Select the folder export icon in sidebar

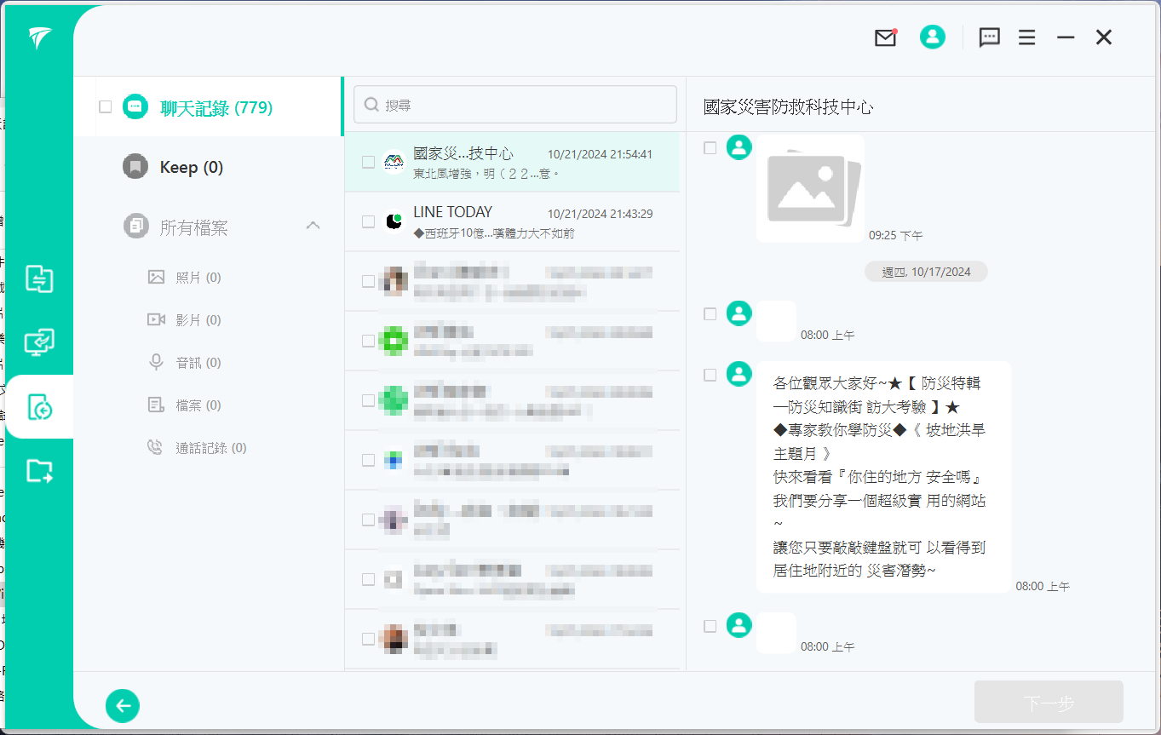tap(39, 471)
